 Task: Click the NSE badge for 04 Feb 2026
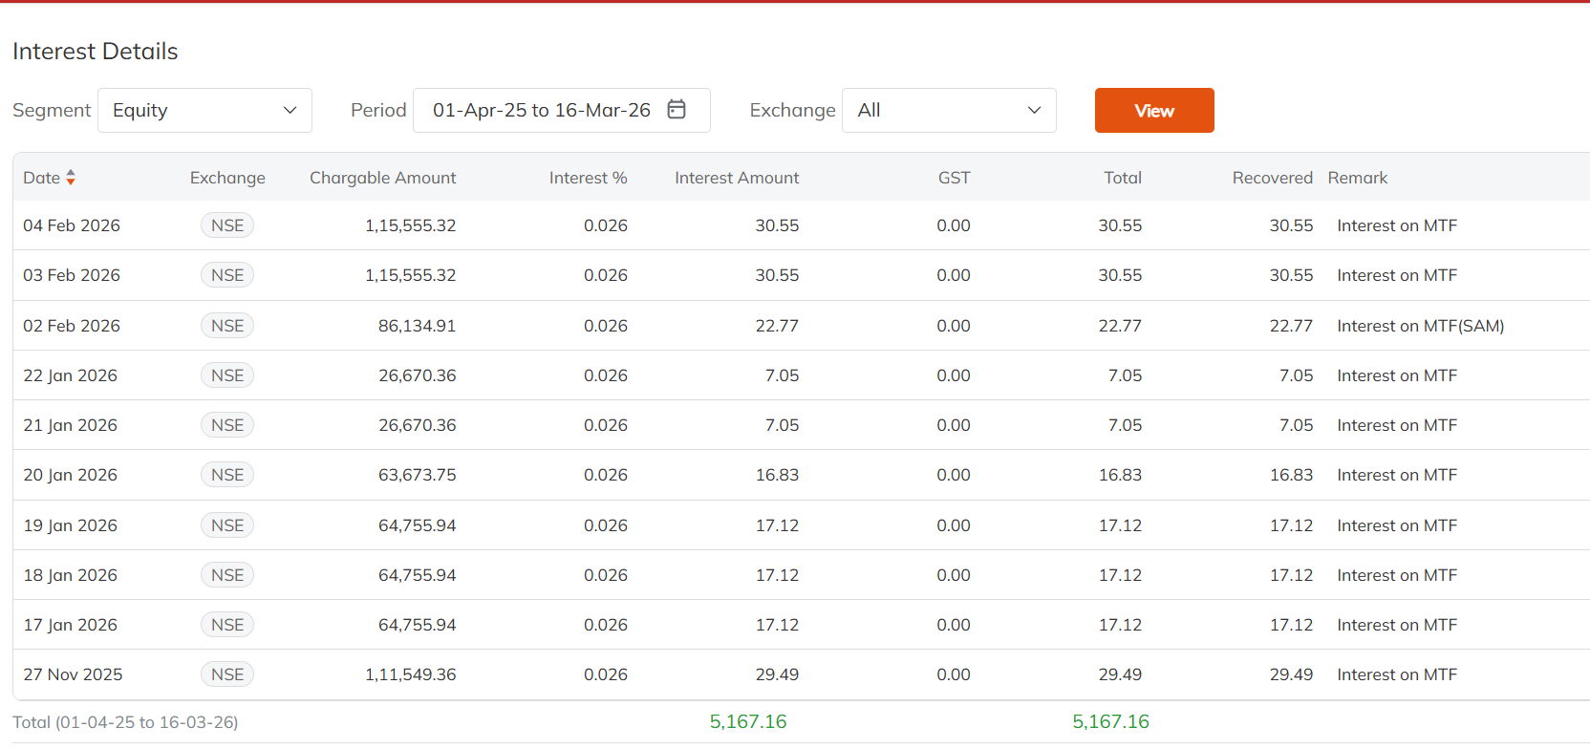click(227, 225)
